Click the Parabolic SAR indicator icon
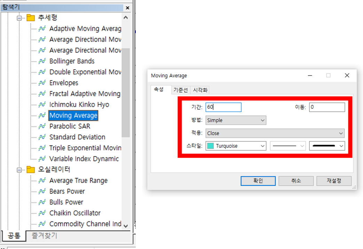This screenshot has height=249, width=363. pyautogui.click(x=42, y=126)
